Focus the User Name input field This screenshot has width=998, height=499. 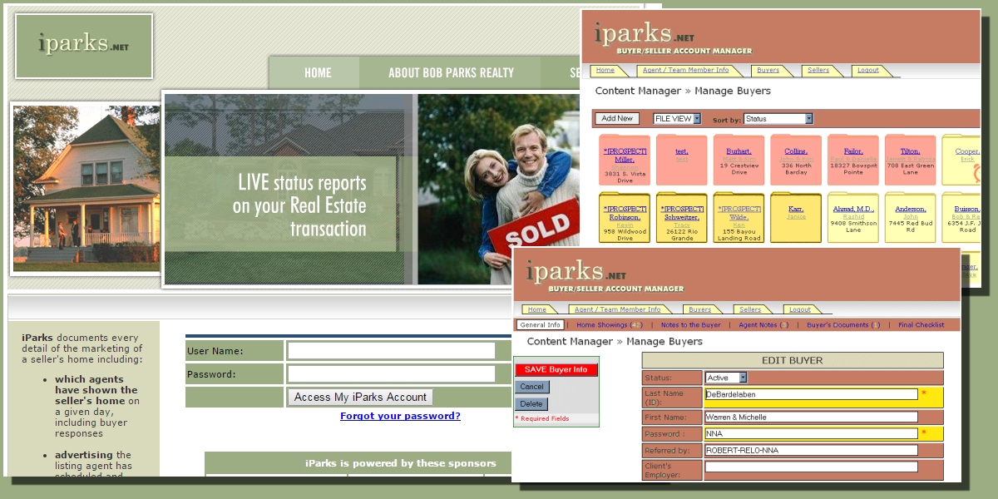tap(392, 351)
